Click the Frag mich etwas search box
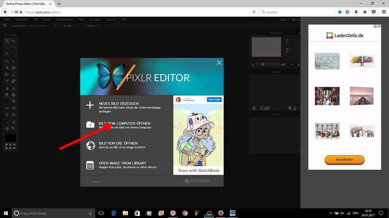The width and height of the screenshot is (389, 218). [x=53, y=213]
